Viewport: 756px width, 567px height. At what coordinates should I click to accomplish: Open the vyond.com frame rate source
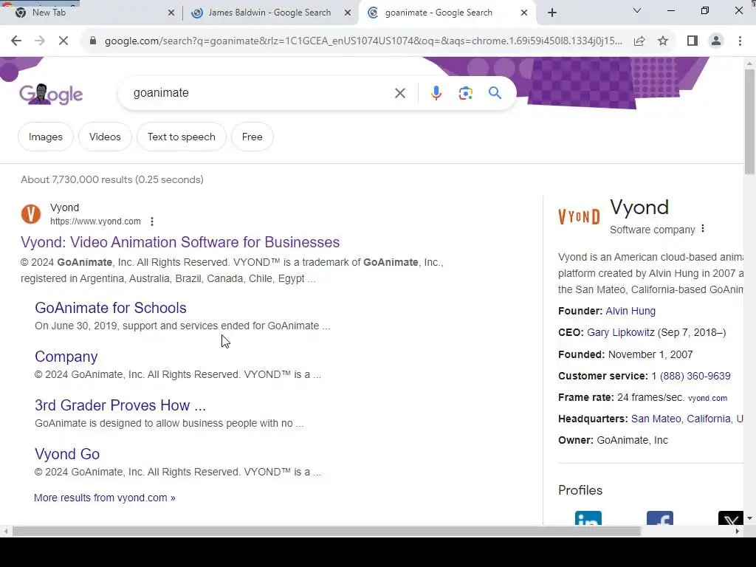707,398
